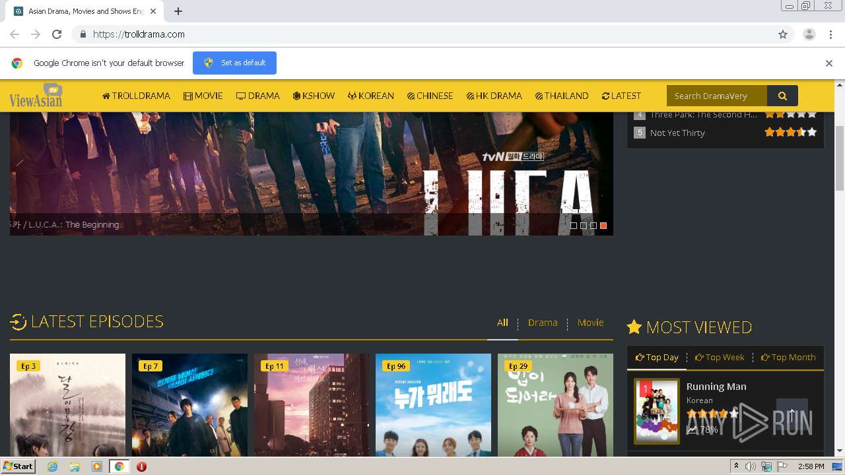Open the Not Yet Thirty entry
This screenshot has height=475, width=845.
(677, 133)
